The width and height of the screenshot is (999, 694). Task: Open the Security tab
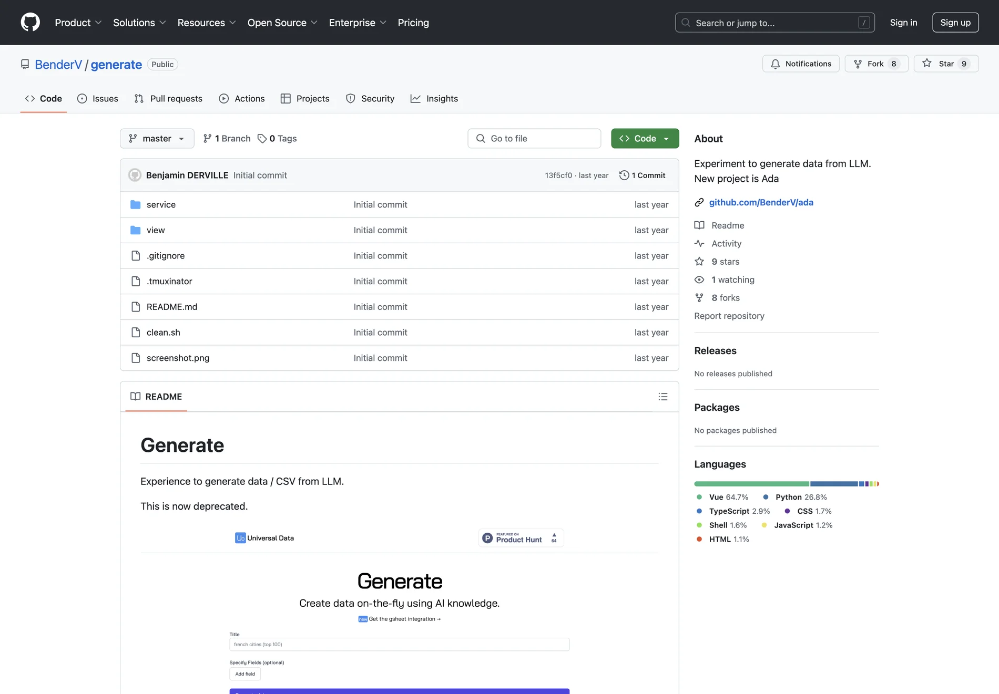tap(370, 99)
